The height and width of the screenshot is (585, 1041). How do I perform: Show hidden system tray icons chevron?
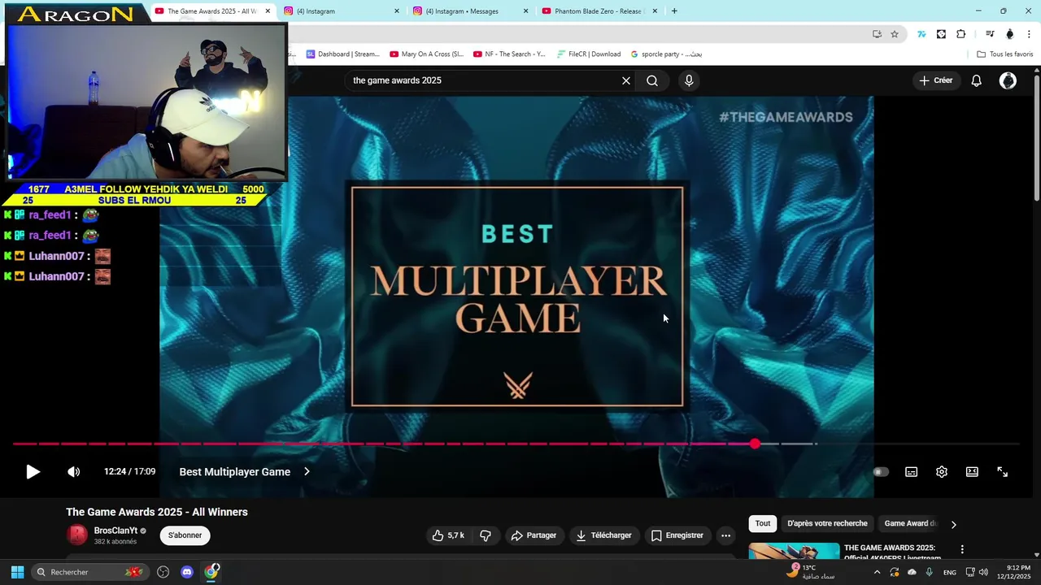click(877, 572)
